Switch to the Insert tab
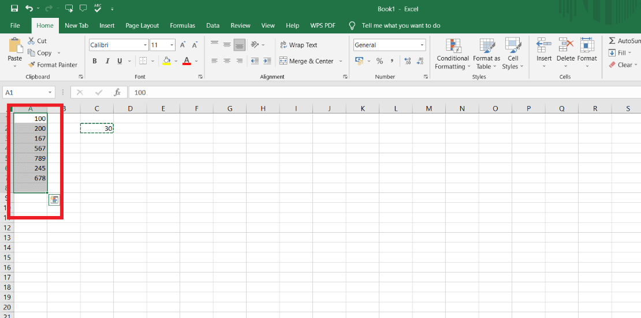Image resolution: width=641 pixels, height=318 pixels. coord(107,25)
